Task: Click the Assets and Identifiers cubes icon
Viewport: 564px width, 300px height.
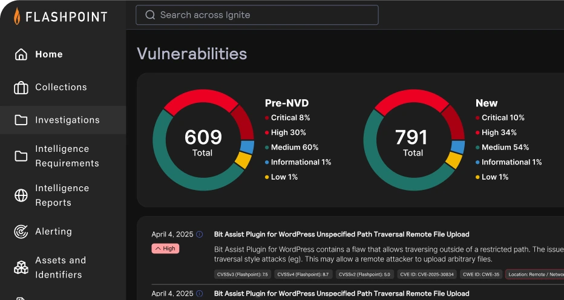Action: [21, 267]
